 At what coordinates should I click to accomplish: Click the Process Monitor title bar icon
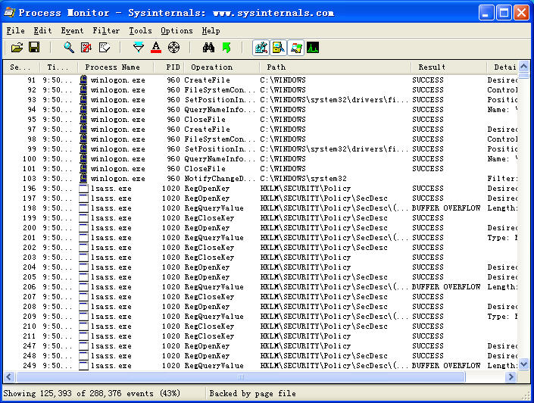click(9, 12)
